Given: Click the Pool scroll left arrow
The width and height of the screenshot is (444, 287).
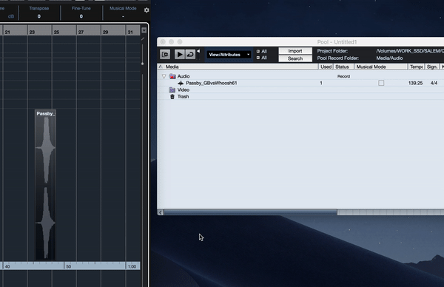Looking at the screenshot, I should pyautogui.click(x=161, y=212).
